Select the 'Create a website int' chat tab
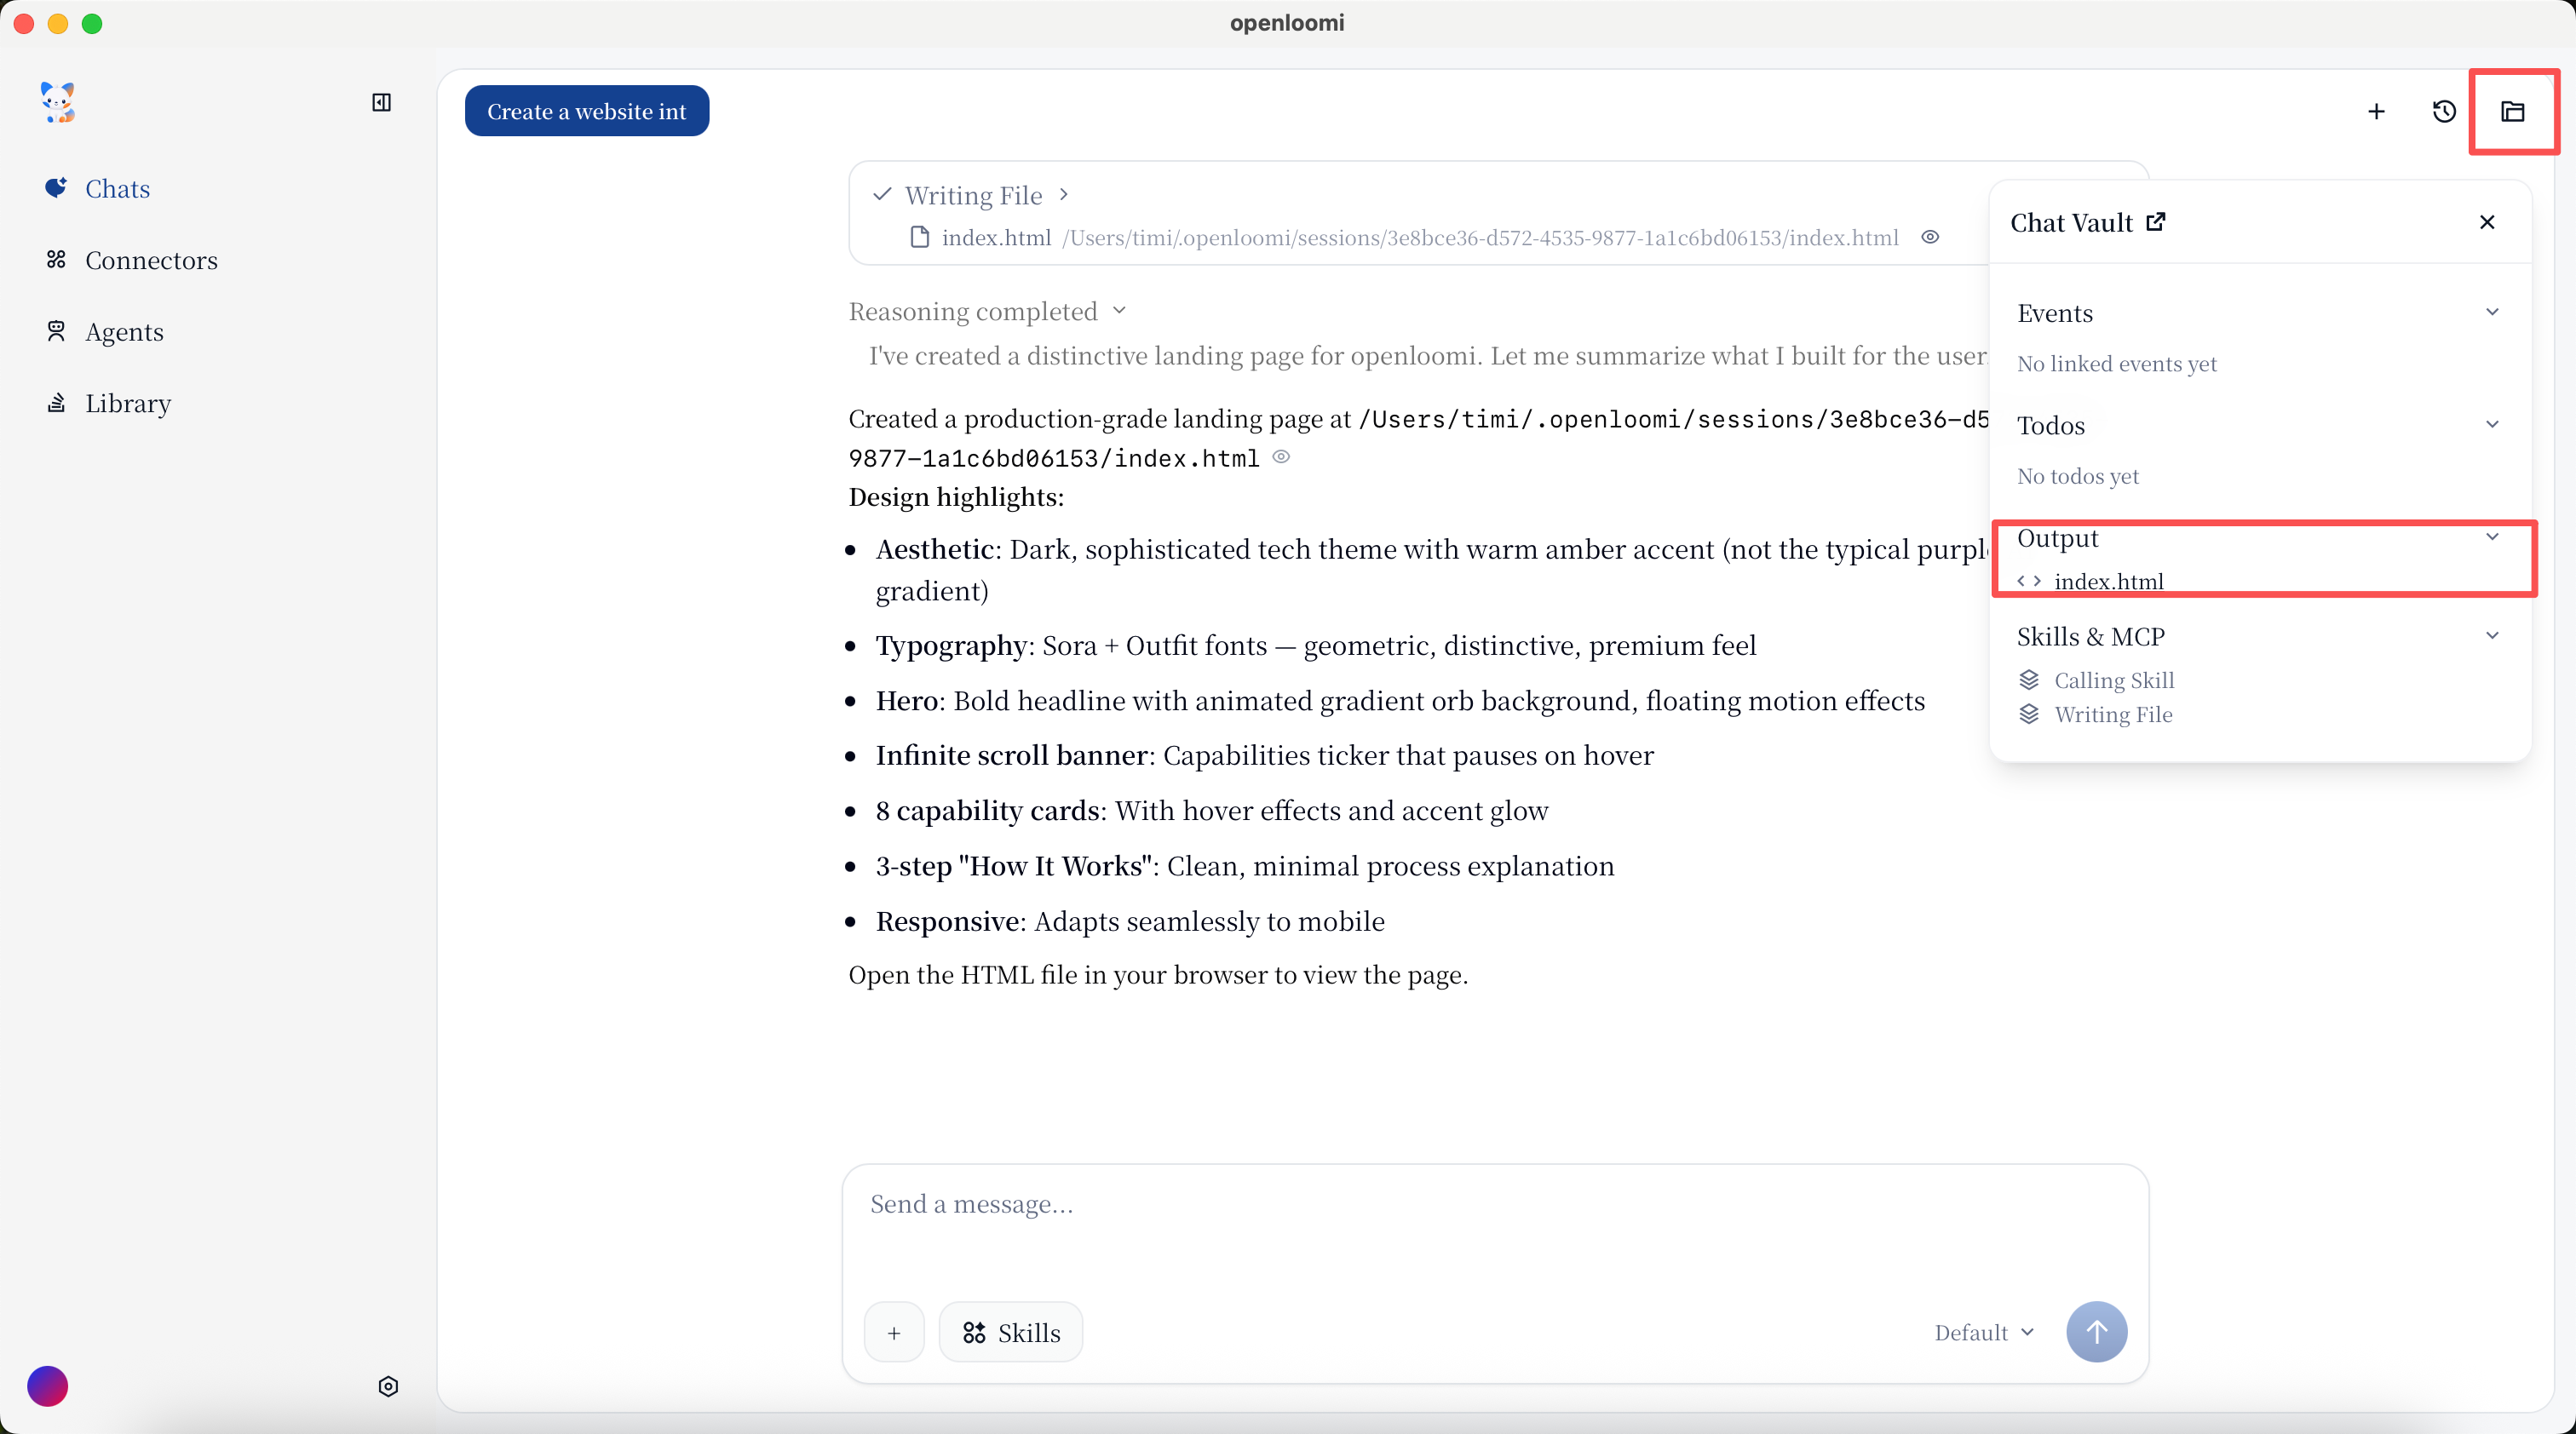Image resolution: width=2576 pixels, height=1434 pixels. pos(587,111)
